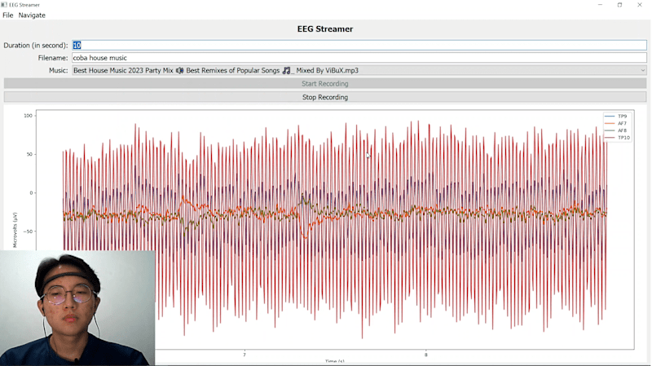Click the AF7 legend entry
This screenshot has height=366, width=652.
coord(616,124)
